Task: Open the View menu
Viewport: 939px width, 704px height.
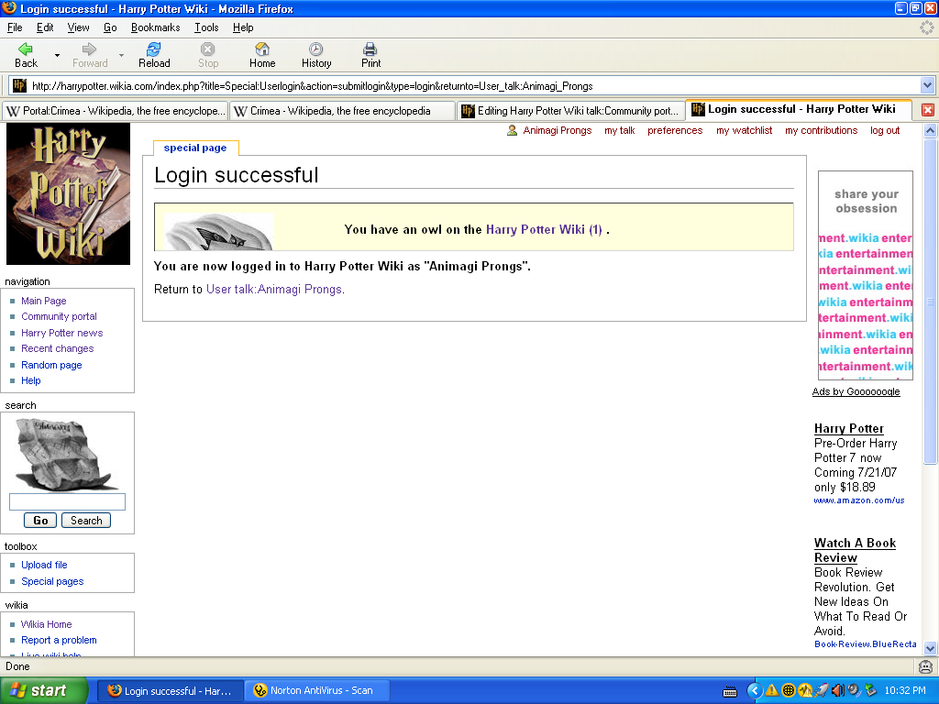Action: (x=78, y=27)
